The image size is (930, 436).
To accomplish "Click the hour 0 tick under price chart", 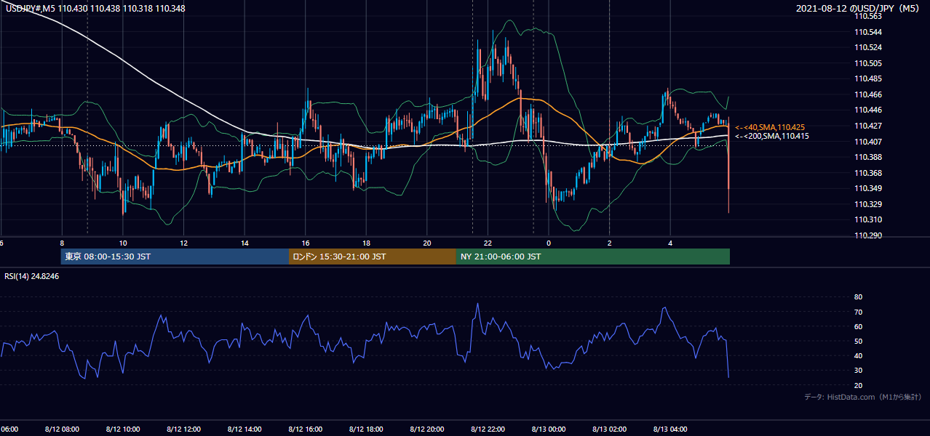I will point(549,243).
